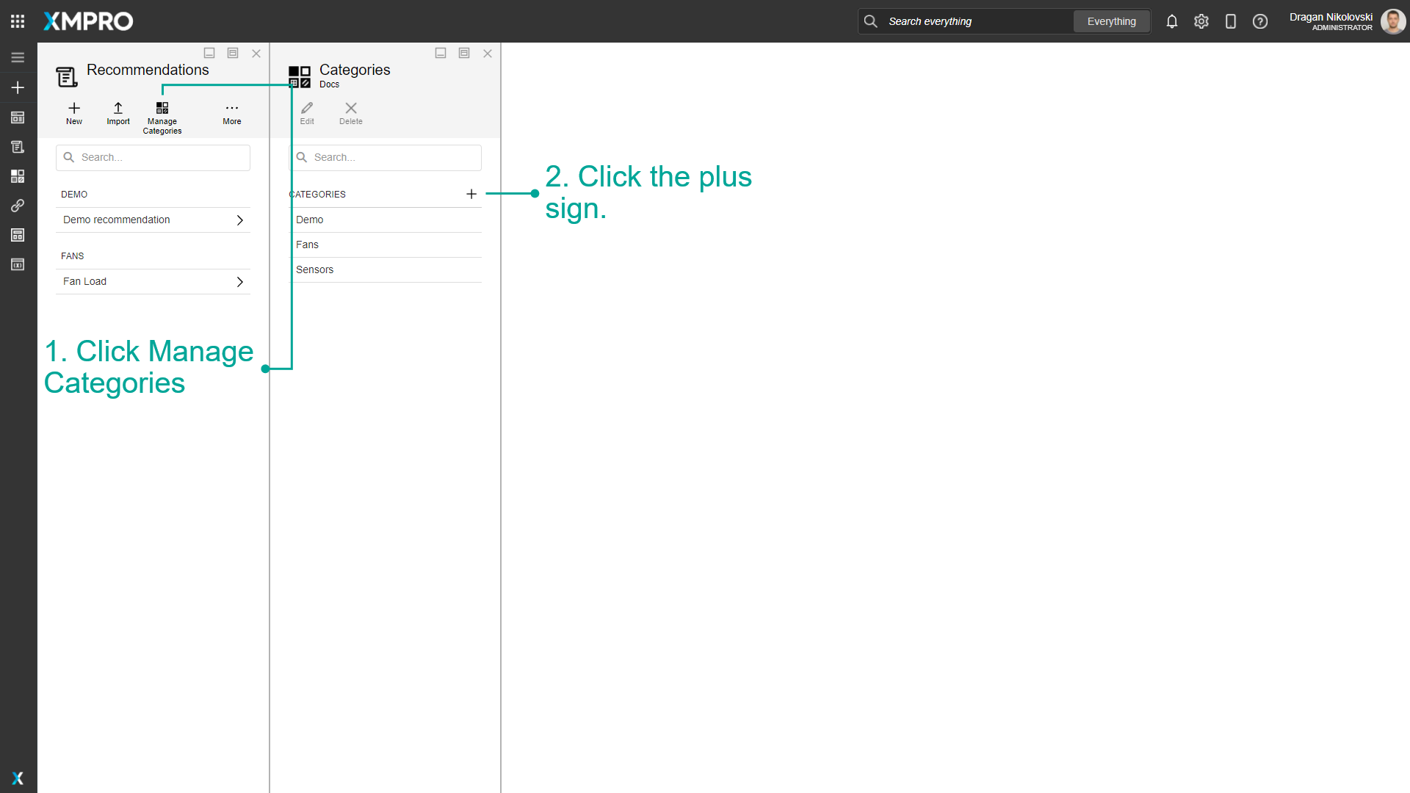Close the Recommendations panel
This screenshot has height=793, width=1410.
[256, 53]
